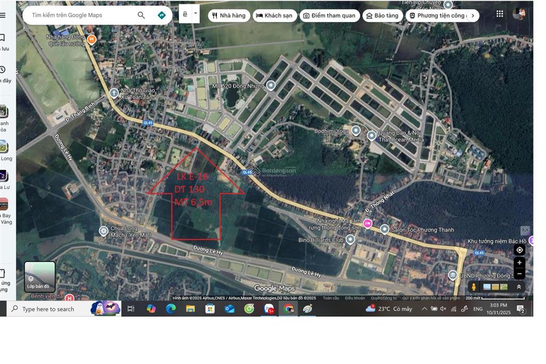This screenshot has height=364, width=546.
Task: Zoom in with the plus button
Action: point(519,263)
